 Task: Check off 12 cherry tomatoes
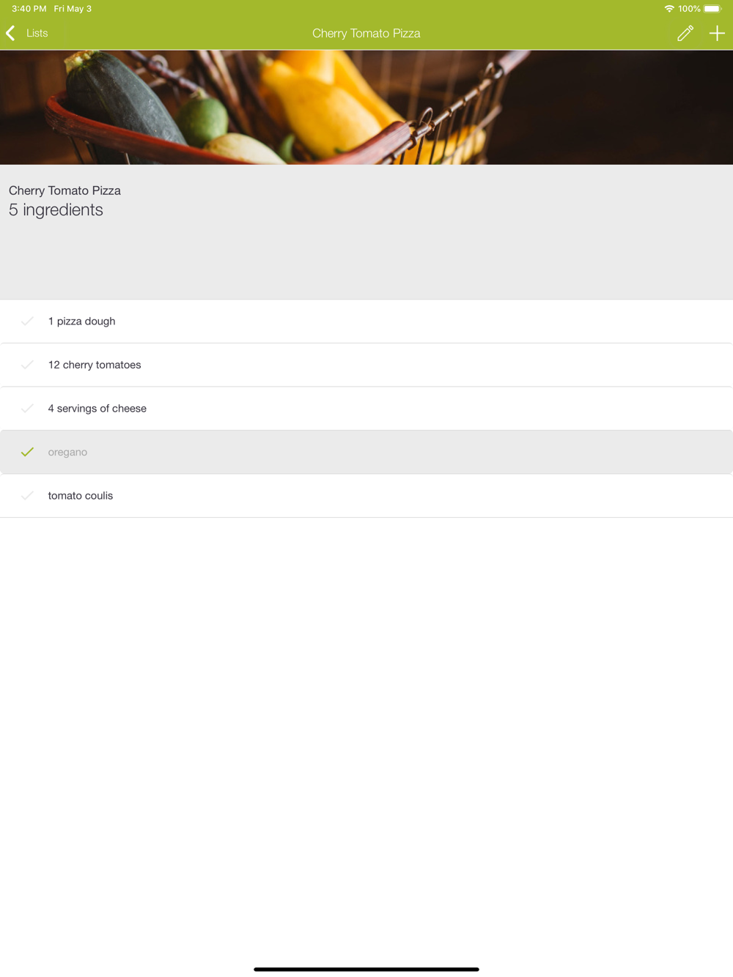coord(27,365)
